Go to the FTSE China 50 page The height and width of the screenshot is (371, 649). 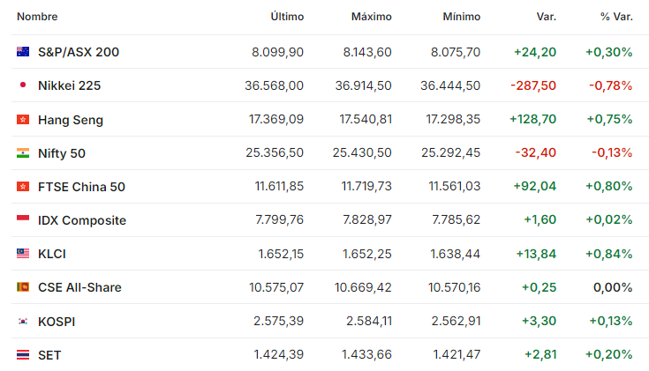tap(81, 187)
